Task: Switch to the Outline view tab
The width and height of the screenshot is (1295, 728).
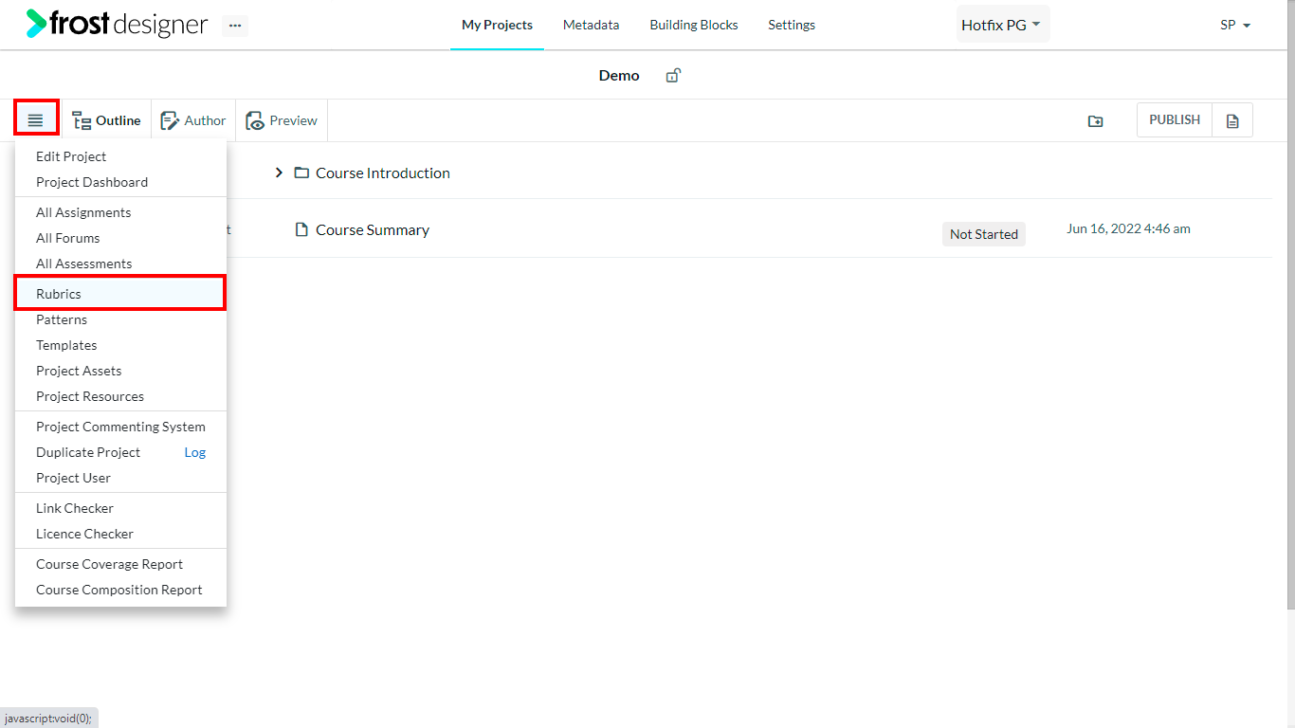Action: pos(107,120)
